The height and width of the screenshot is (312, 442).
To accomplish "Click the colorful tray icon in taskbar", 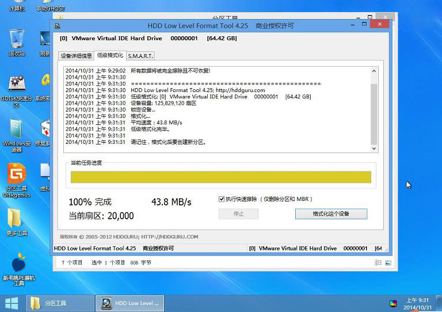I will click(x=393, y=303).
